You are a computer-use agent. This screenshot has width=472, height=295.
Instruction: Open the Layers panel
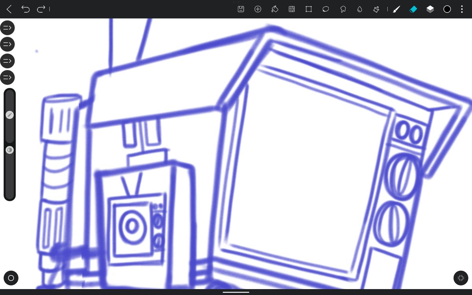[430, 9]
